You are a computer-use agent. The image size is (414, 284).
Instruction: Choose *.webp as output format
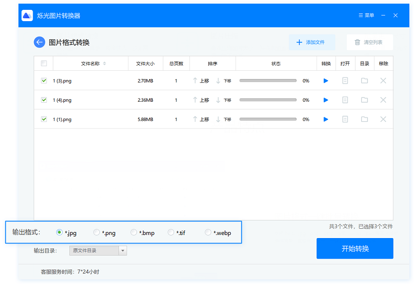[209, 233]
